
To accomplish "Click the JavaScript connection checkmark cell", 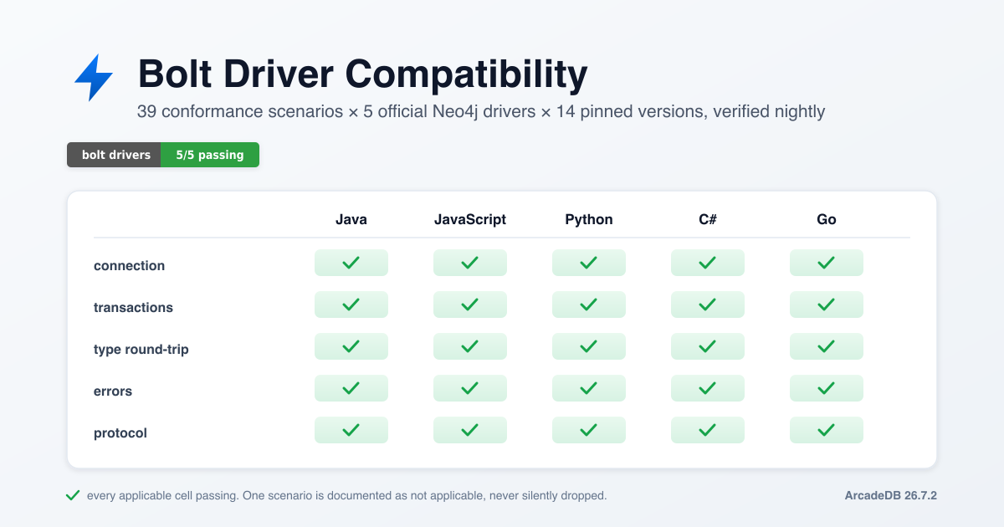I will (470, 263).
